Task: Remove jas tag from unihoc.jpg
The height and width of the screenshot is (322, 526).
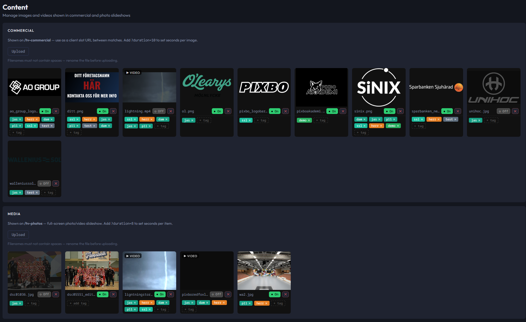Action: tap(479, 120)
